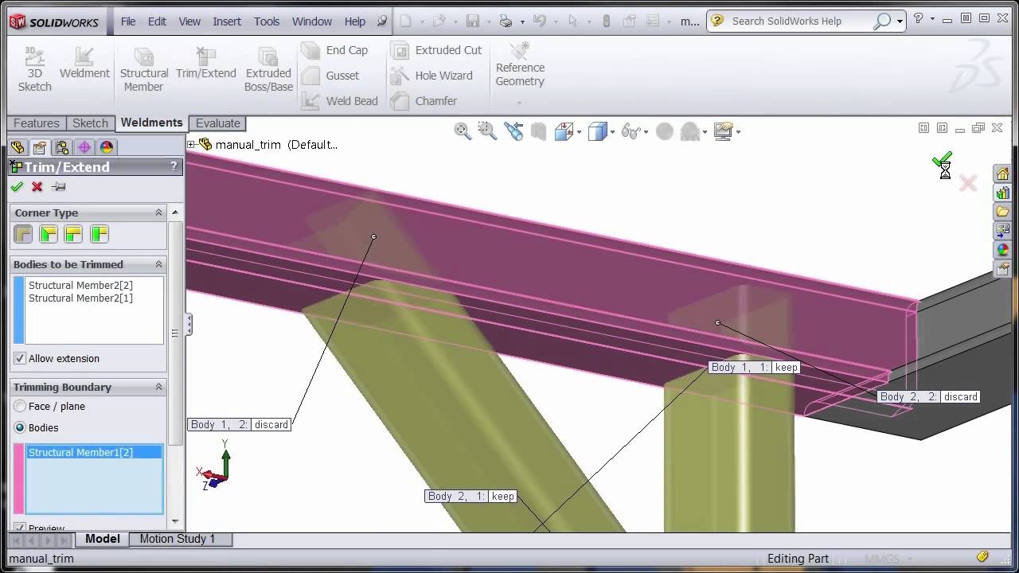Open the File menu
Screen dimensions: 1019x573
(128, 21)
